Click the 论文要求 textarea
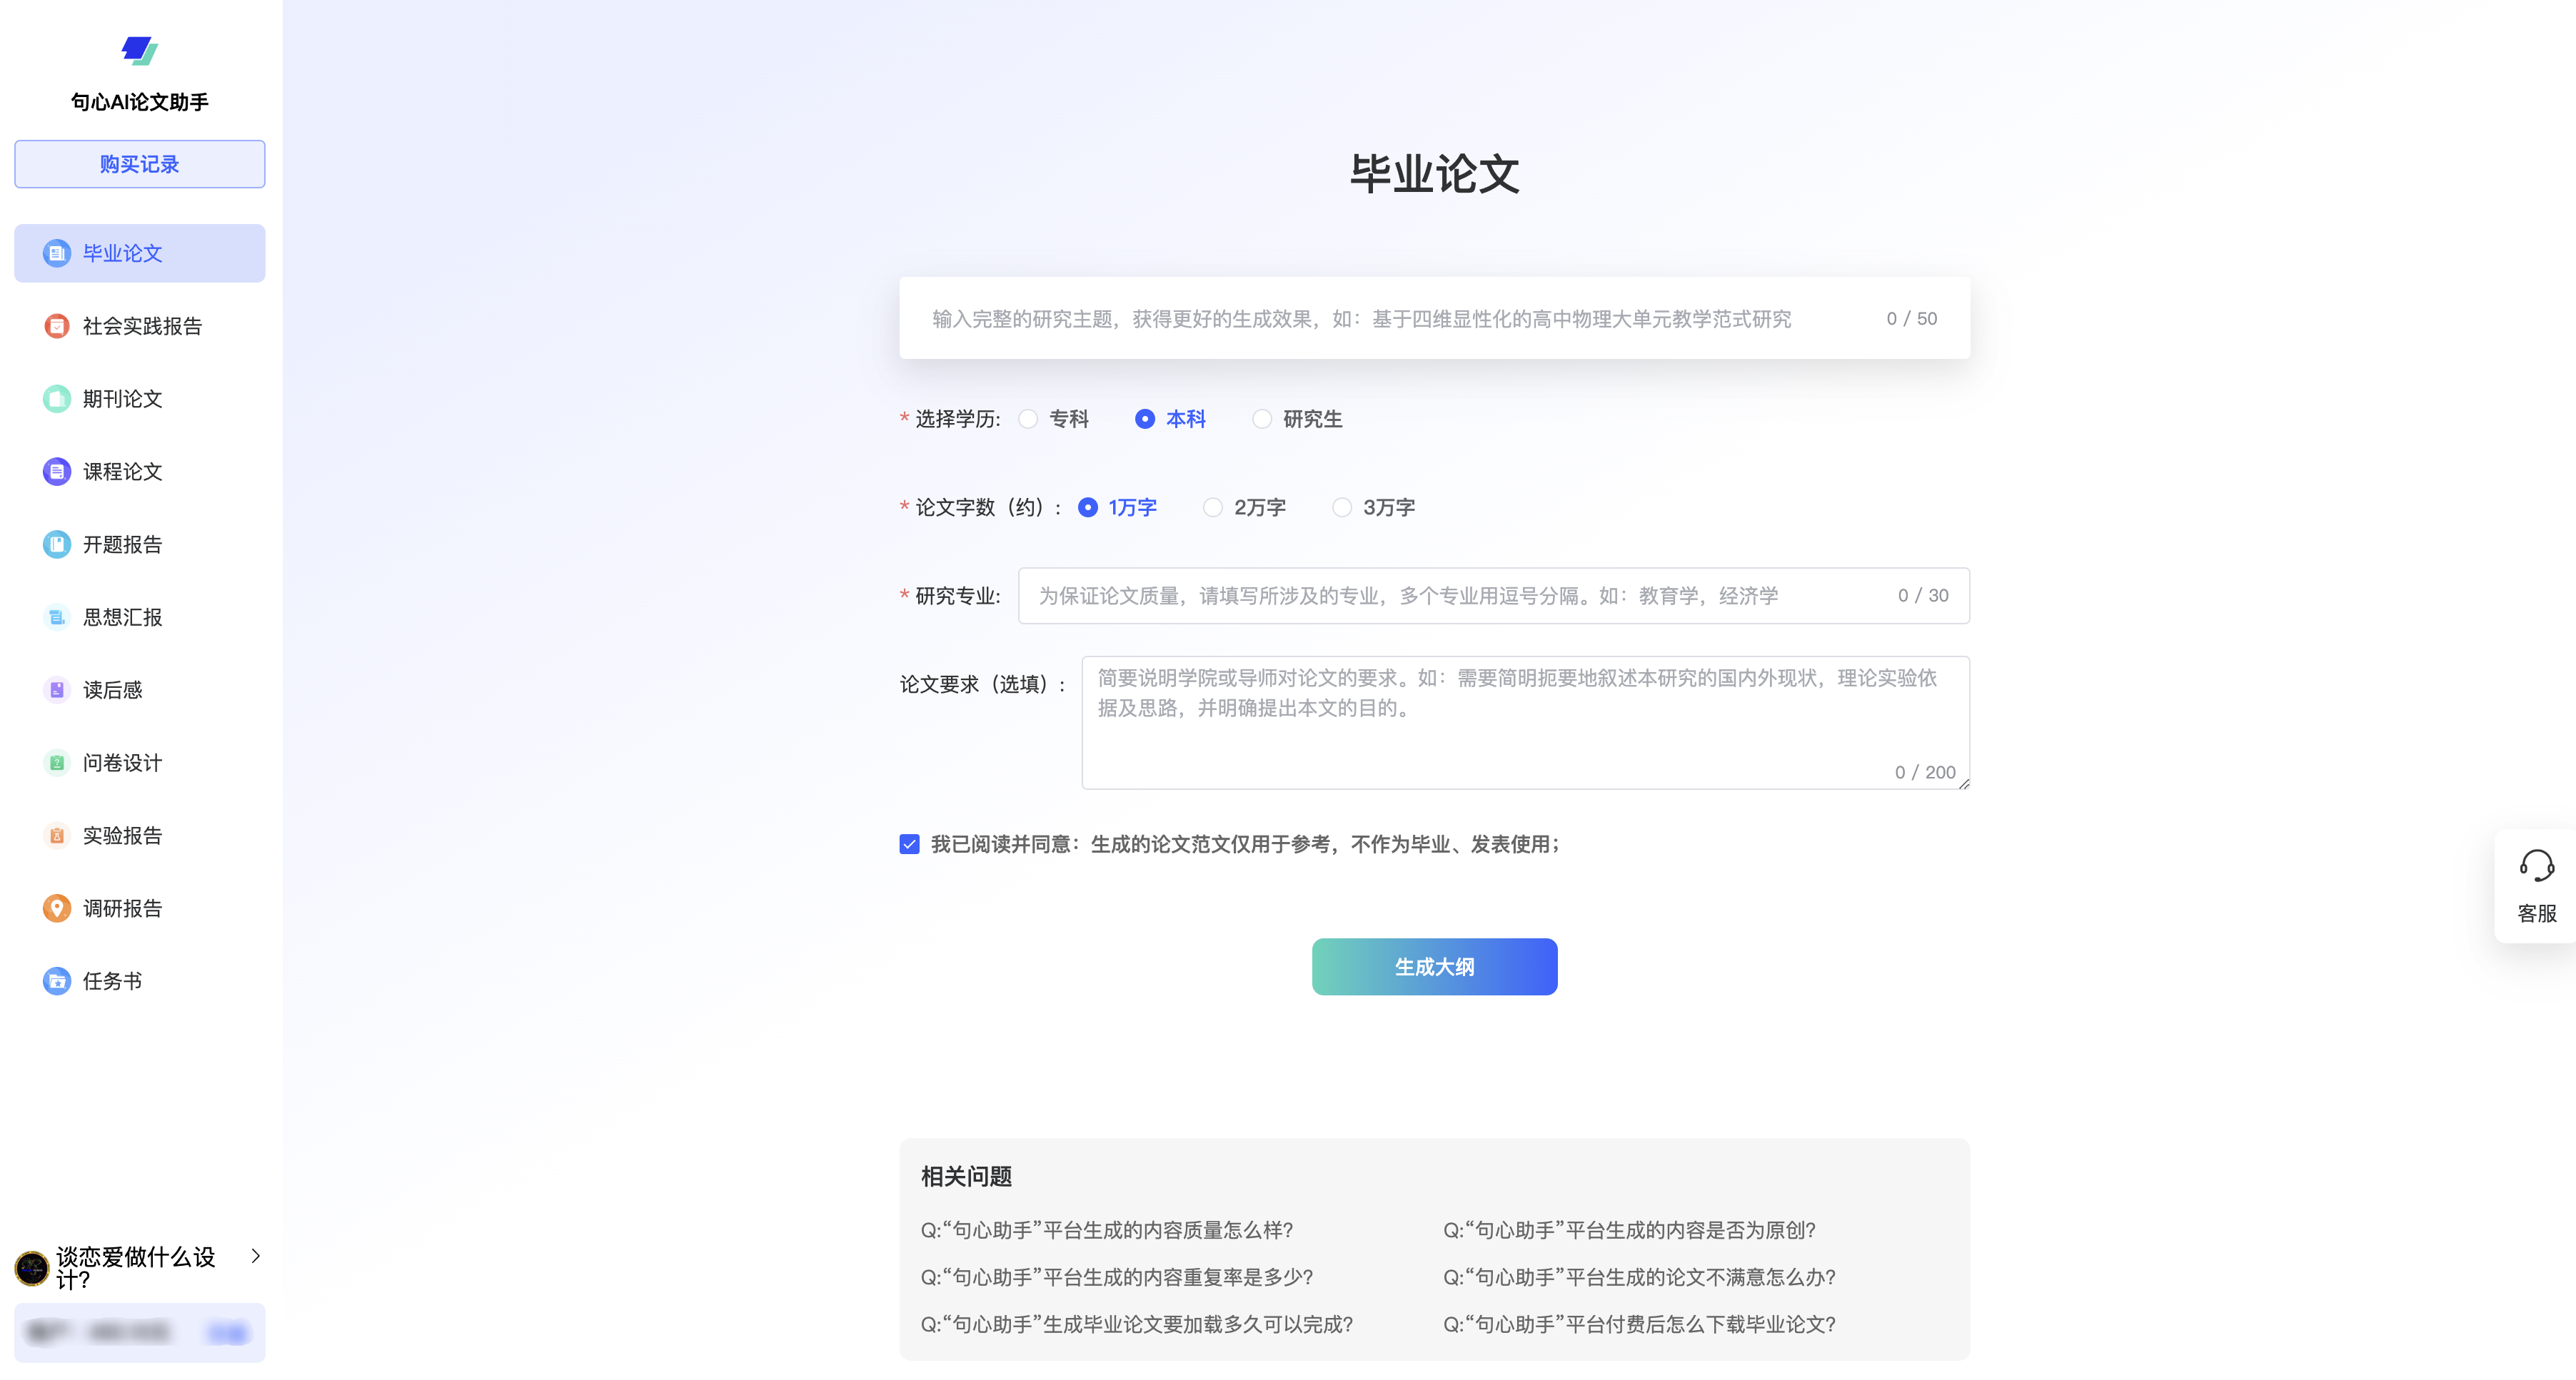 point(1526,723)
